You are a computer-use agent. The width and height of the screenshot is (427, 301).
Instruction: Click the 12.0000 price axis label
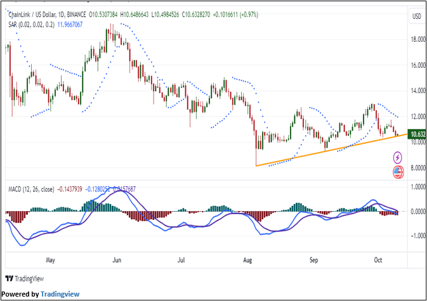(418, 117)
